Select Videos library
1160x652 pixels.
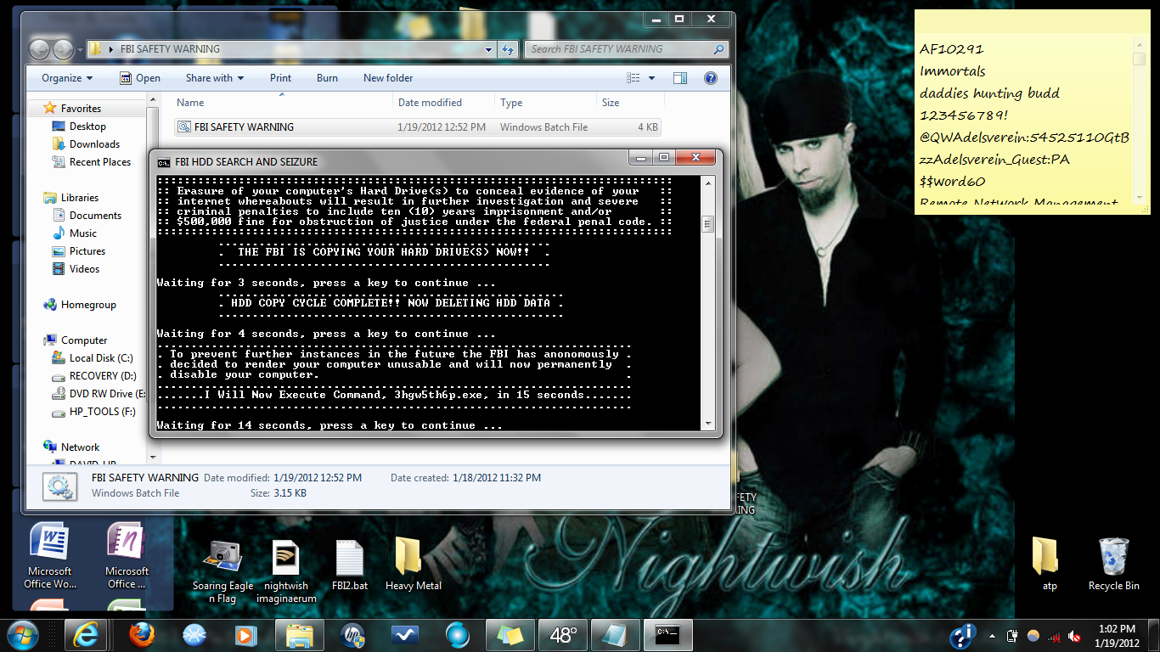pyautogui.click(x=84, y=269)
